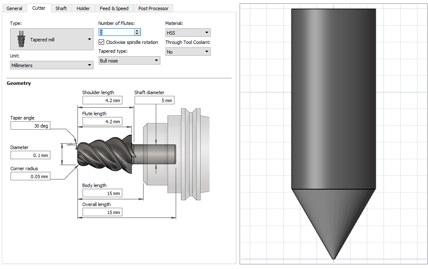Decrease the number of flutes with down arrow

(x=137, y=34)
